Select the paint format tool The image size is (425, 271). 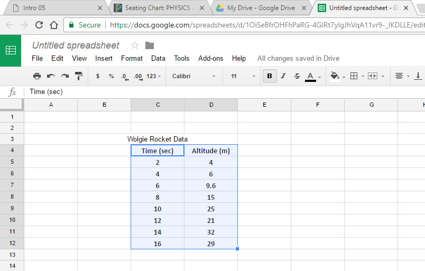(79, 76)
